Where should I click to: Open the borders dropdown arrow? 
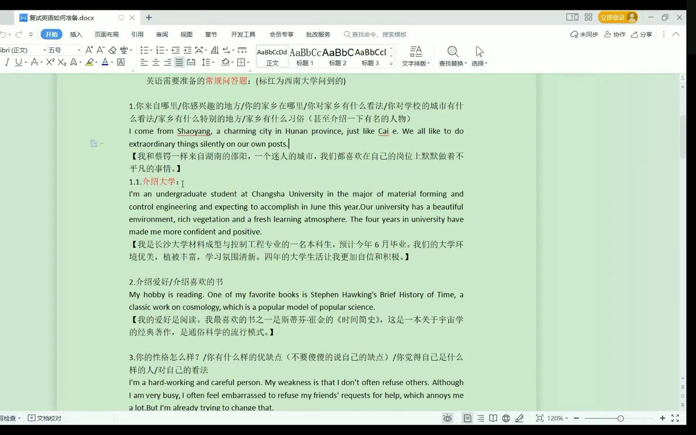248,62
